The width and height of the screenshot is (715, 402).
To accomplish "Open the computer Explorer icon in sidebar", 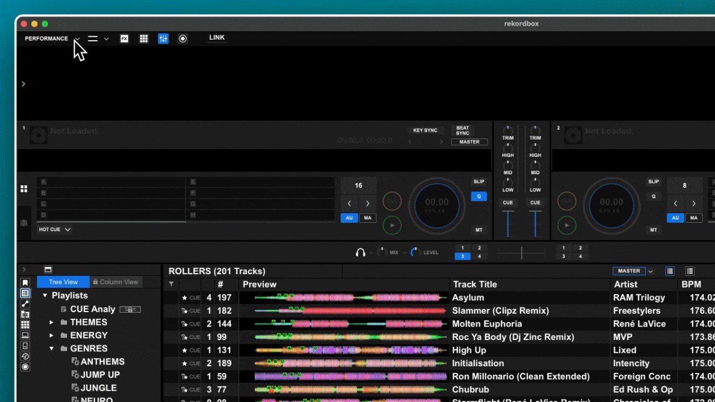I will 25,336.
